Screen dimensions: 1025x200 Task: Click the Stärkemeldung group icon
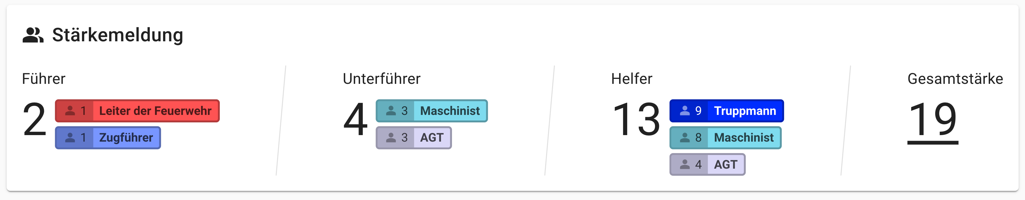click(x=33, y=35)
